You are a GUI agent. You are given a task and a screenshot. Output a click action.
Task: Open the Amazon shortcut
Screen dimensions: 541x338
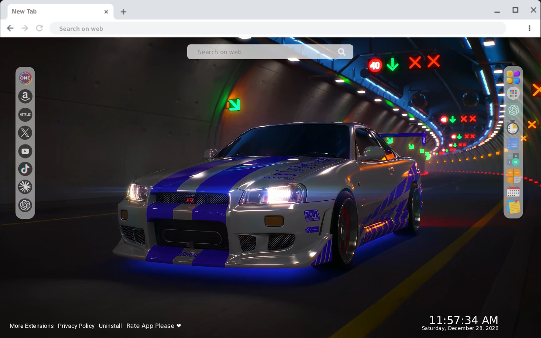coord(25,96)
